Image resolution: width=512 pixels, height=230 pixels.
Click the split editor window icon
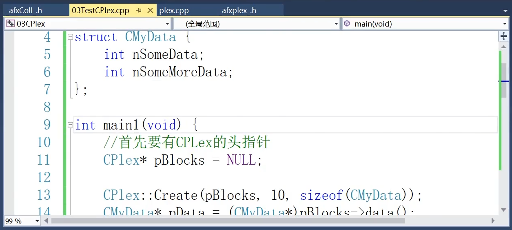503,36
